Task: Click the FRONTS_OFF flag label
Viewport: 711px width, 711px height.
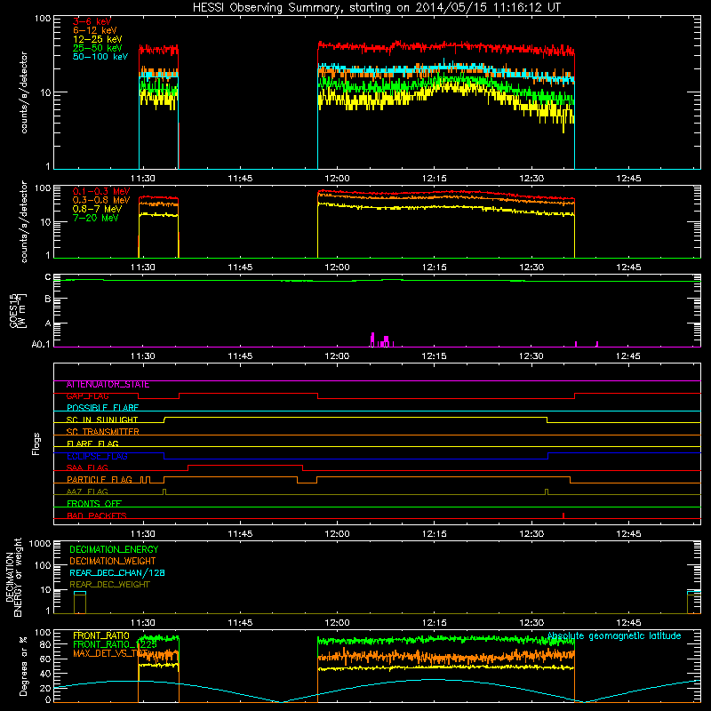Action: pyautogui.click(x=94, y=504)
